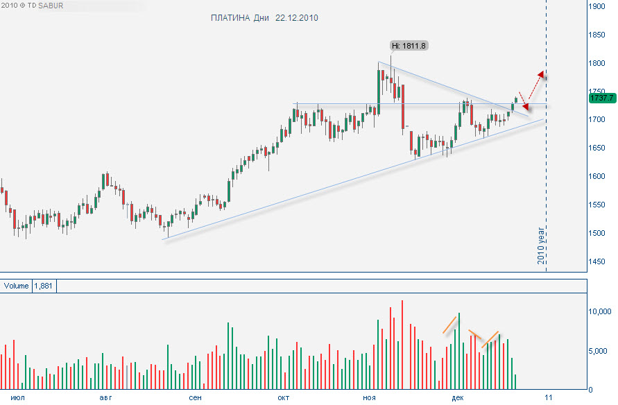The image size is (618, 405).
Task: Click the Hi: 1811.8 price label
Action: point(409,46)
